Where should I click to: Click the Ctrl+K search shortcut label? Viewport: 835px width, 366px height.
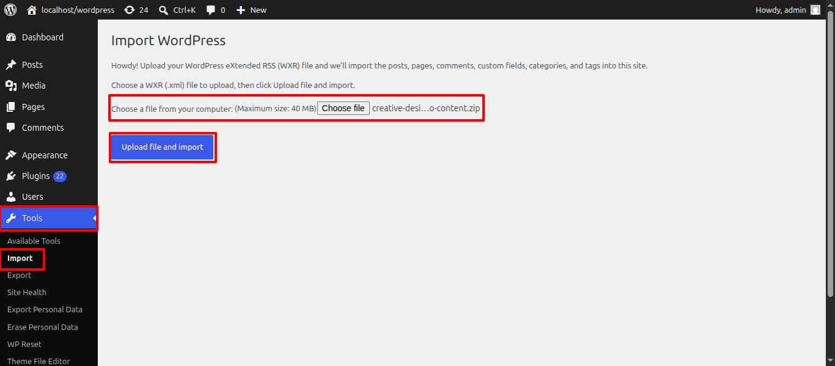pos(185,10)
